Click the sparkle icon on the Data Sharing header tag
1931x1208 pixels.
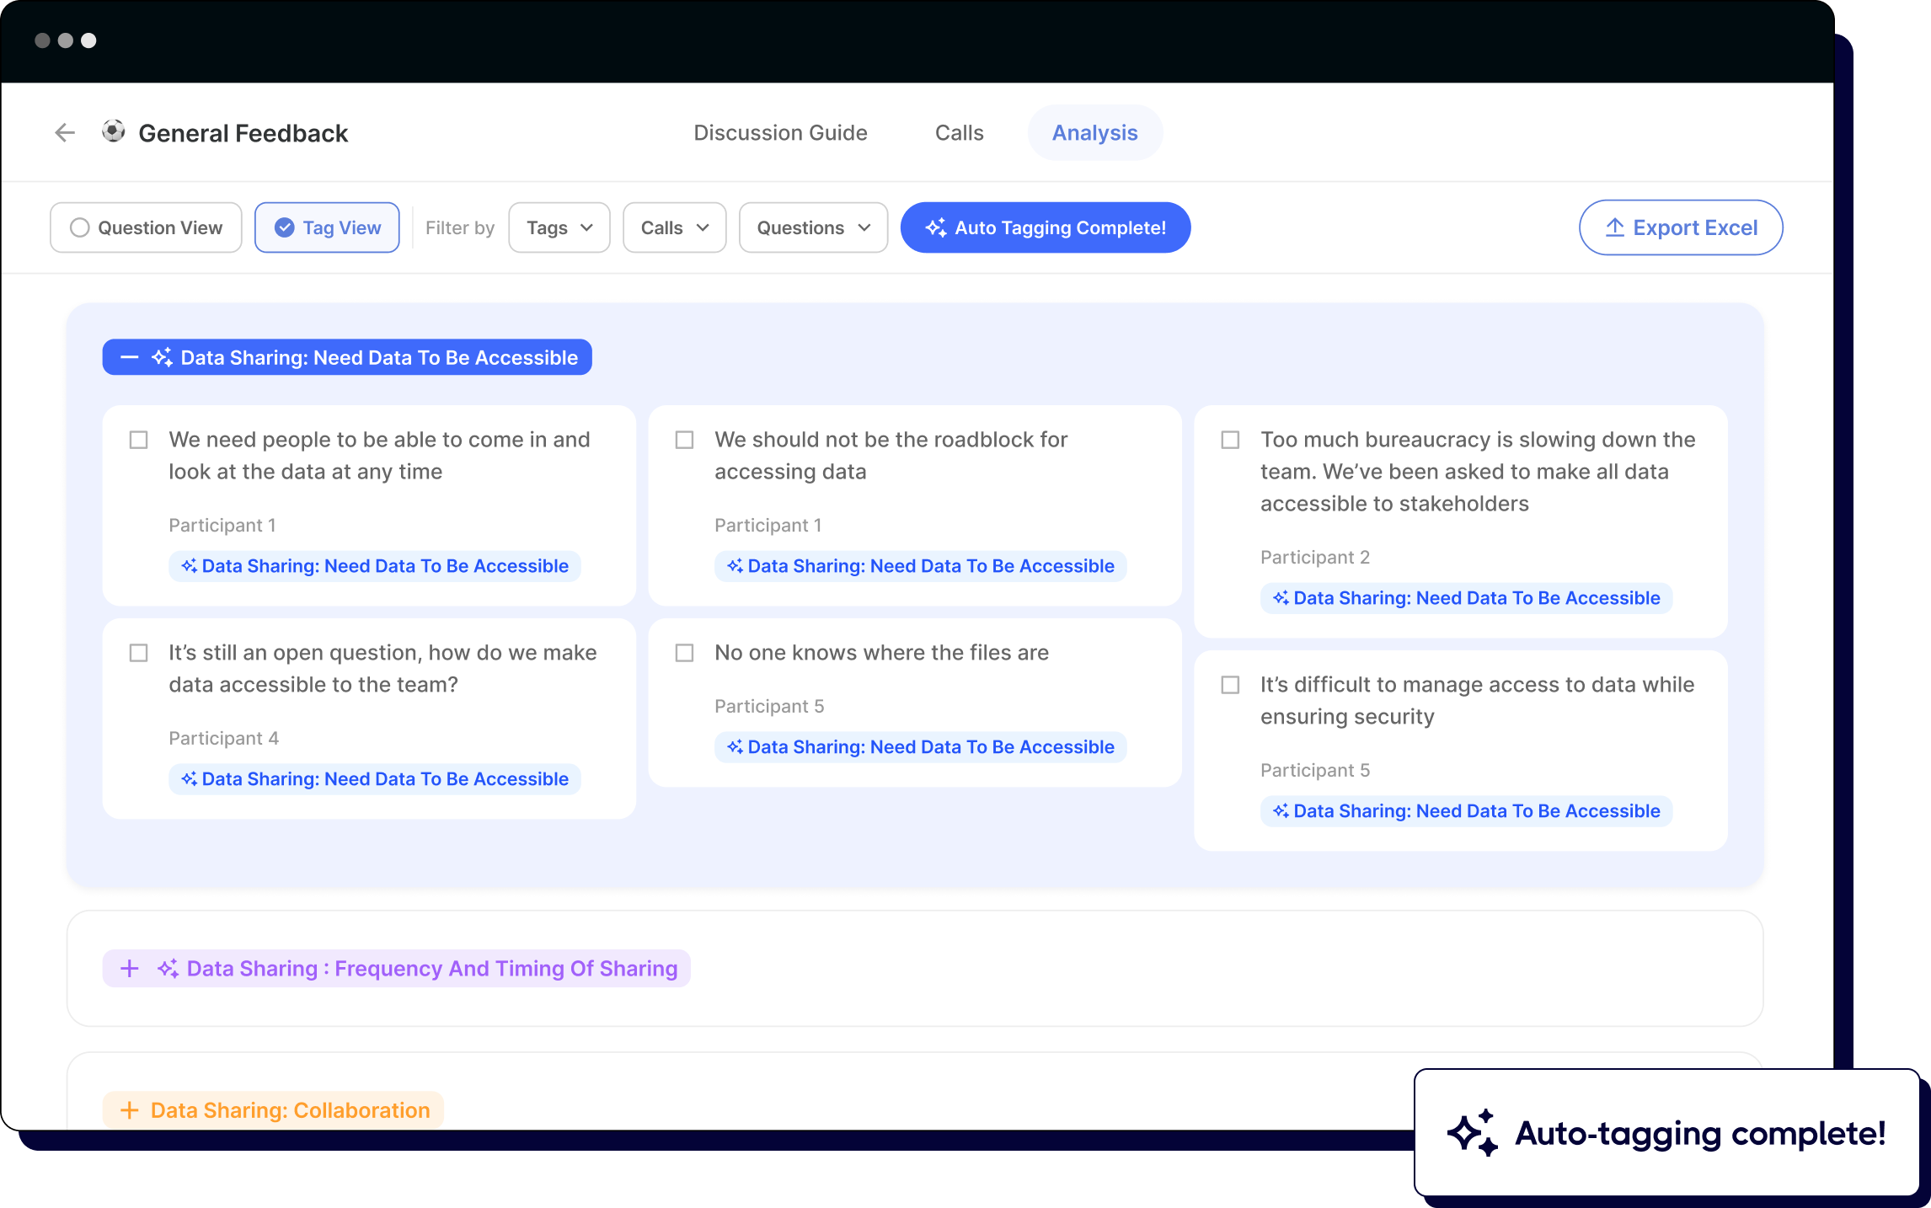tap(163, 356)
